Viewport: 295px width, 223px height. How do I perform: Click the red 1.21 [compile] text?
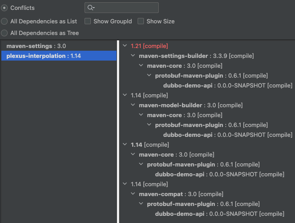pyautogui.click(x=149, y=46)
